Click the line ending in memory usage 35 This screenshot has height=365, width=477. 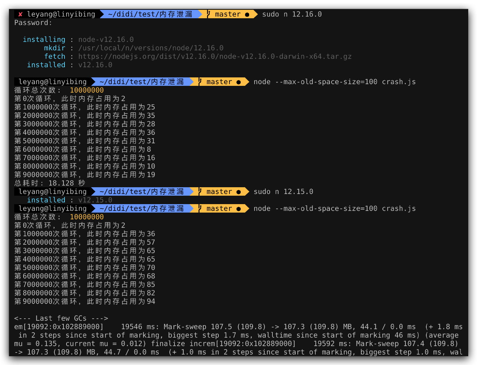click(85, 116)
